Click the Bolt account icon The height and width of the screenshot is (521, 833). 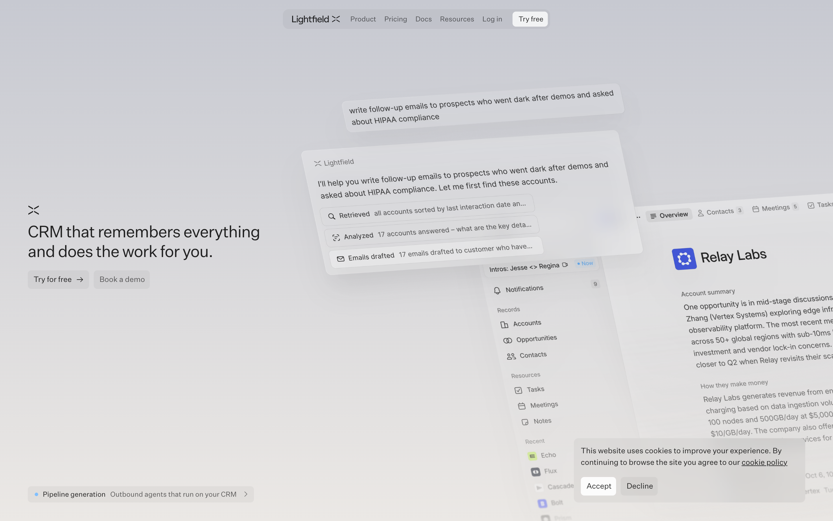click(542, 504)
